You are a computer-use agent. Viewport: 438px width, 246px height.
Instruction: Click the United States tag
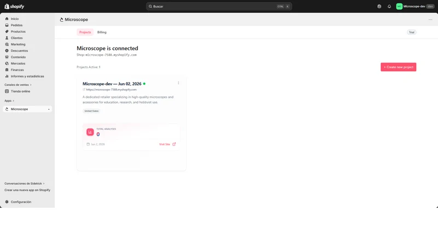(x=91, y=111)
